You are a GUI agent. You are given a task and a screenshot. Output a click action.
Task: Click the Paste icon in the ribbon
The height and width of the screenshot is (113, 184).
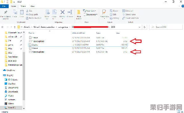[22, 12]
